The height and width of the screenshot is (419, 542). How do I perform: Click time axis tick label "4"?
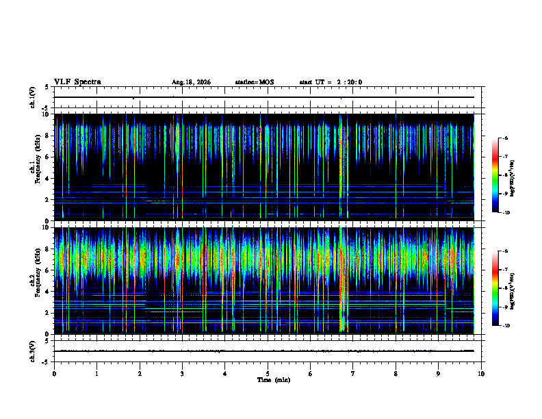(x=225, y=374)
